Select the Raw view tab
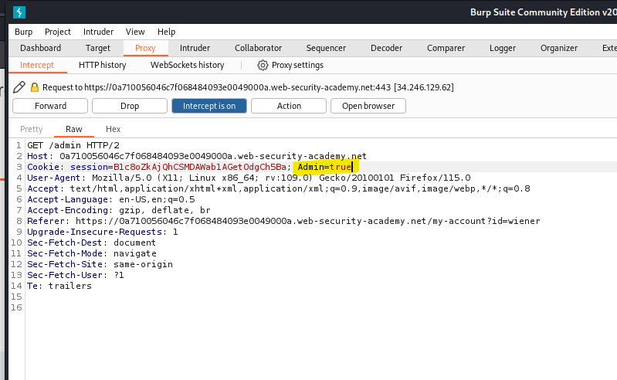Viewport: 617px width, 380px height. pos(74,129)
